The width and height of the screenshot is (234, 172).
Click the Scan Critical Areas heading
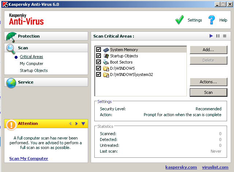tap(114, 36)
